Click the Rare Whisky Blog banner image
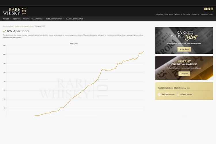 click(x=184, y=40)
